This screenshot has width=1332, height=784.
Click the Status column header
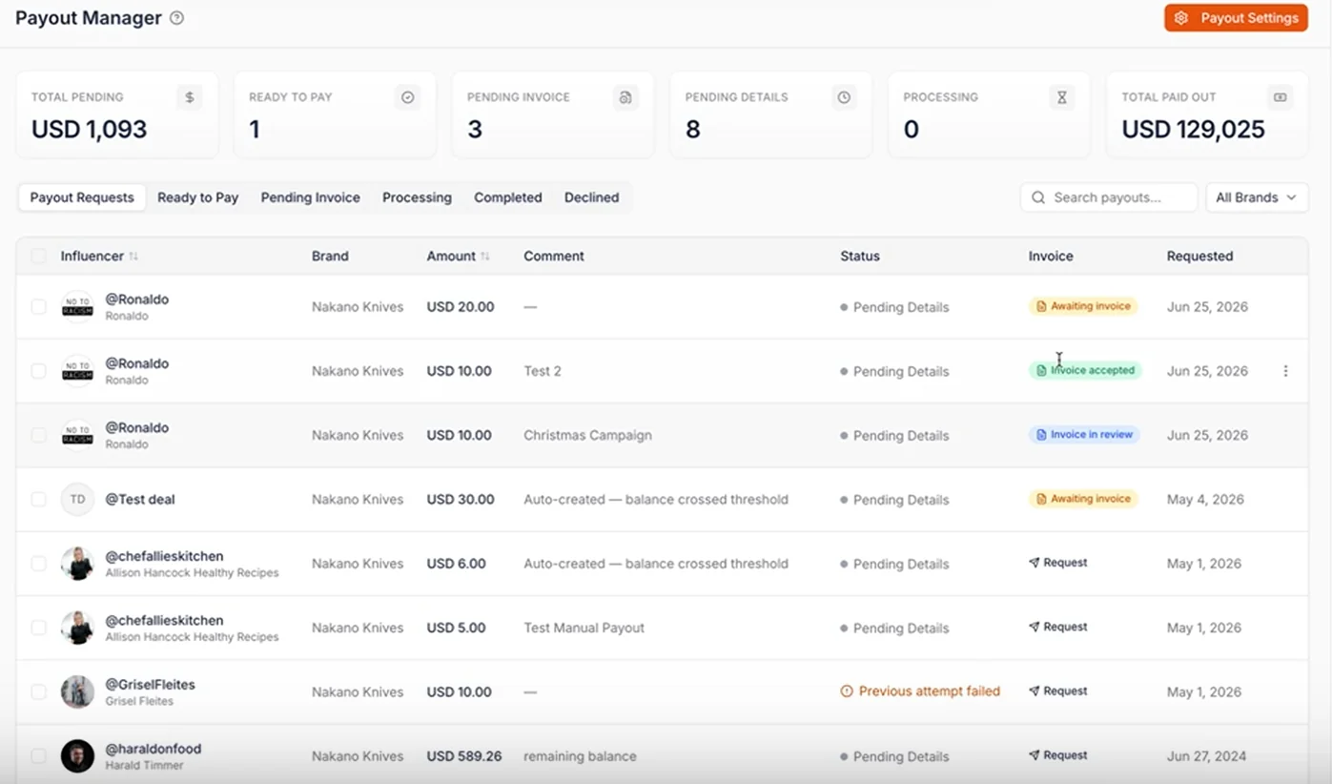click(860, 256)
